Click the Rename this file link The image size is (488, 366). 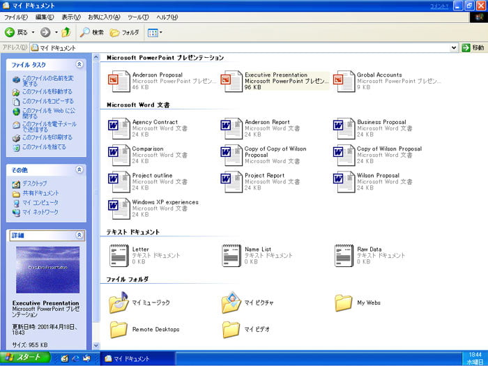click(x=47, y=81)
